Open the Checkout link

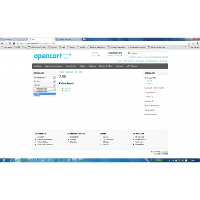coord(163,61)
